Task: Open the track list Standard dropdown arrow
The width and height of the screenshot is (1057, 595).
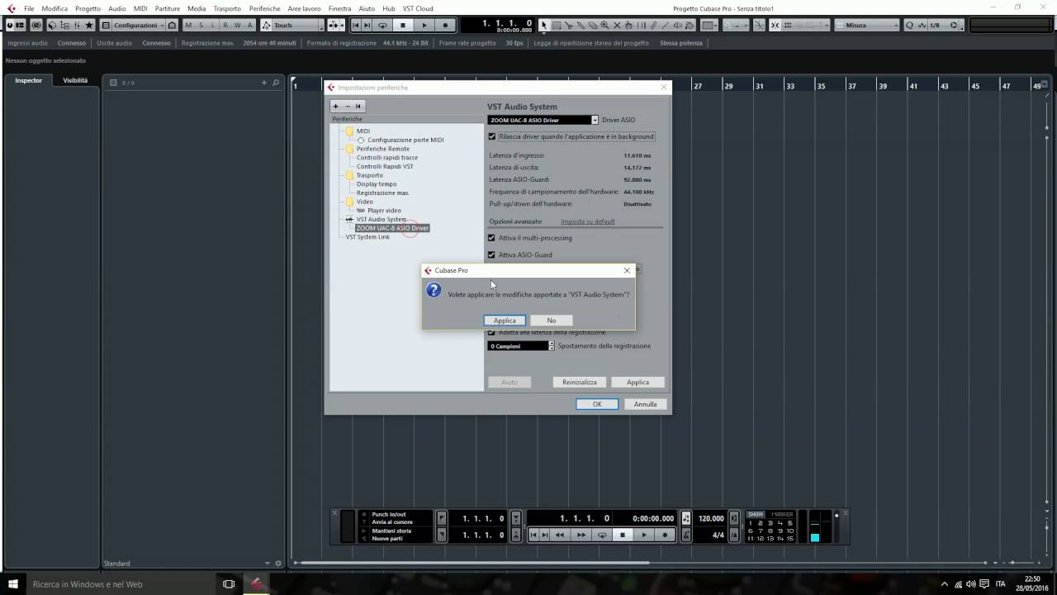Action: coord(268,564)
